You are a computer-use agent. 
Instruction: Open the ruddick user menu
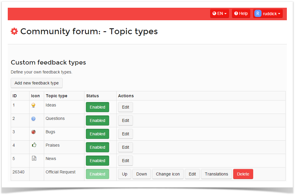pos(268,14)
